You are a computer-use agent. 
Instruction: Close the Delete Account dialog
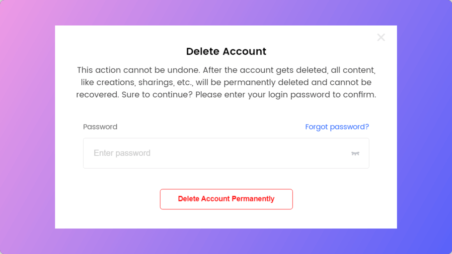click(x=381, y=37)
